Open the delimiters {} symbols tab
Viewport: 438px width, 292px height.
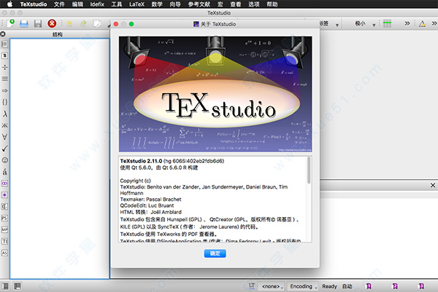(5, 102)
